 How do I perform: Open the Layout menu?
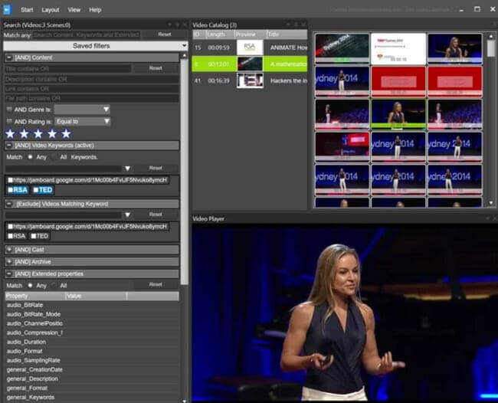[x=51, y=10]
